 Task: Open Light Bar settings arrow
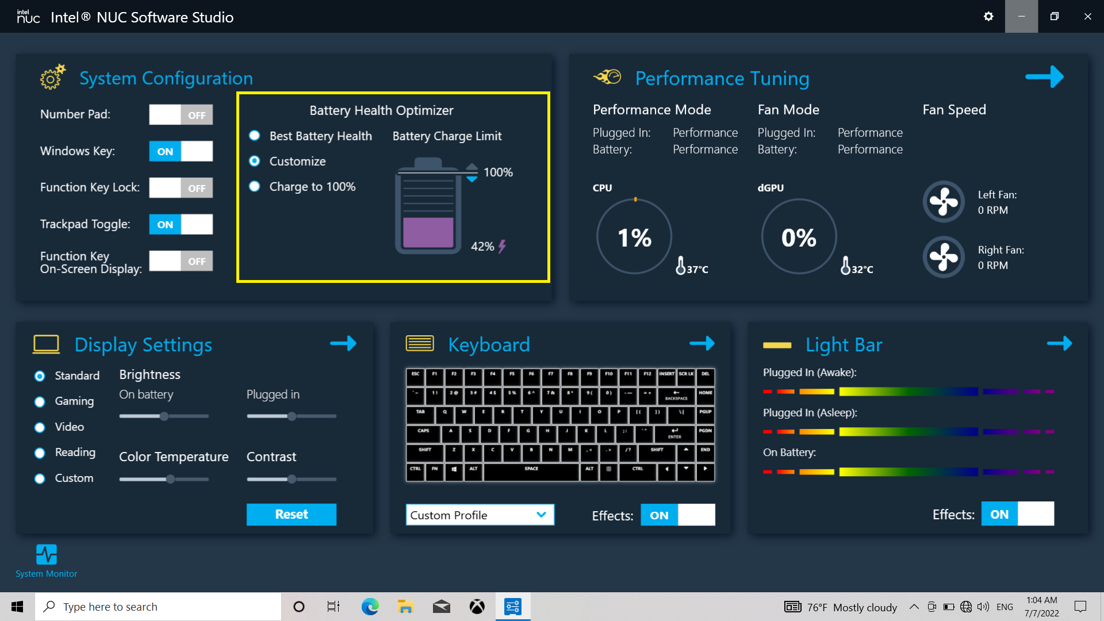(1060, 343)
